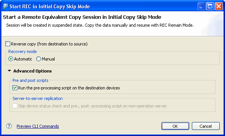Maximize the Start REC dialog window
The width and height of the screenshot is (225, 136).
[x=210, y=6]
